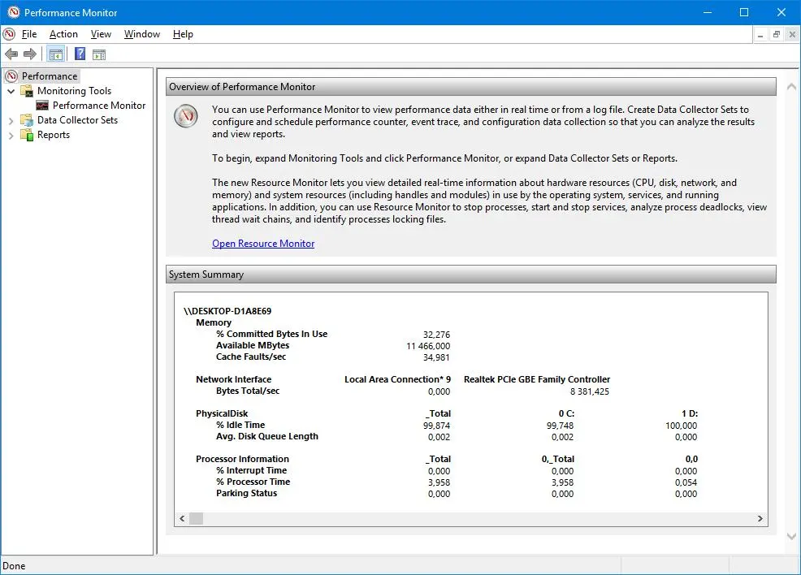Click System Summary scroll left arrow
The width and height of the screenshot is (801, 575).
182,518
